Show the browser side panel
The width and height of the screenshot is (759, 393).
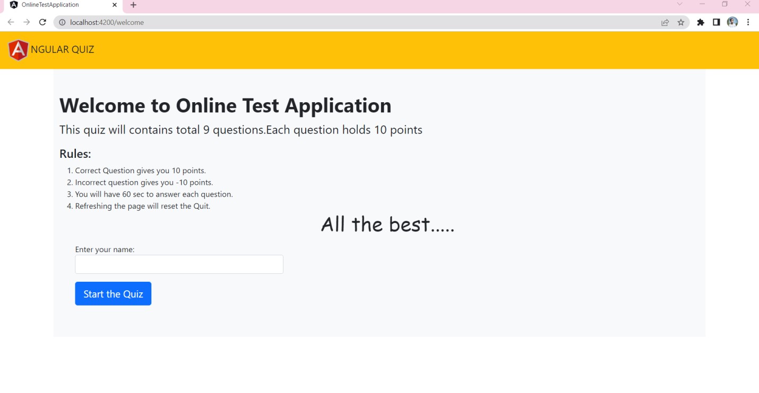716,22
